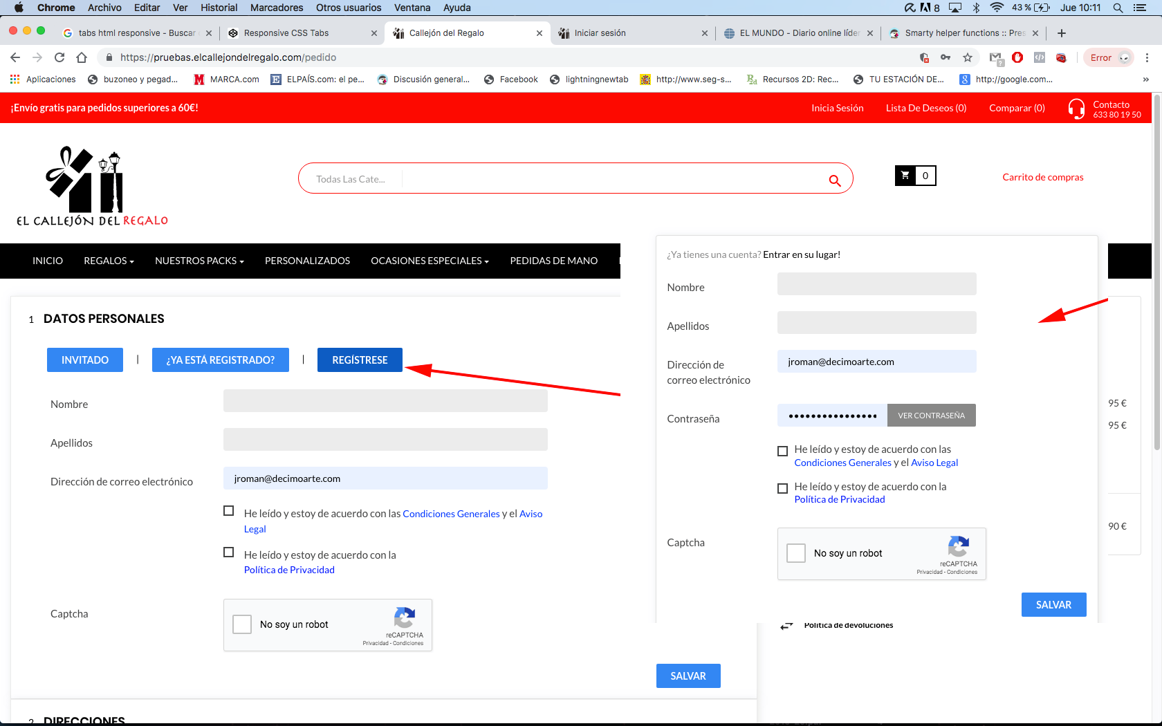This screenshot has width=1162, height=726.
Task: Click the Bluetooth menu bar icon
Action: pyautogui.click(x=976, y=8)
